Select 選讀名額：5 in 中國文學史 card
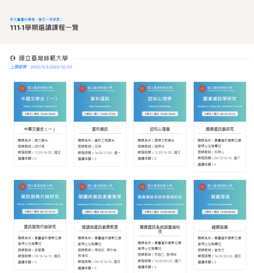The width and height of the screenshot is (254, 273). click(x=27, y=158)
